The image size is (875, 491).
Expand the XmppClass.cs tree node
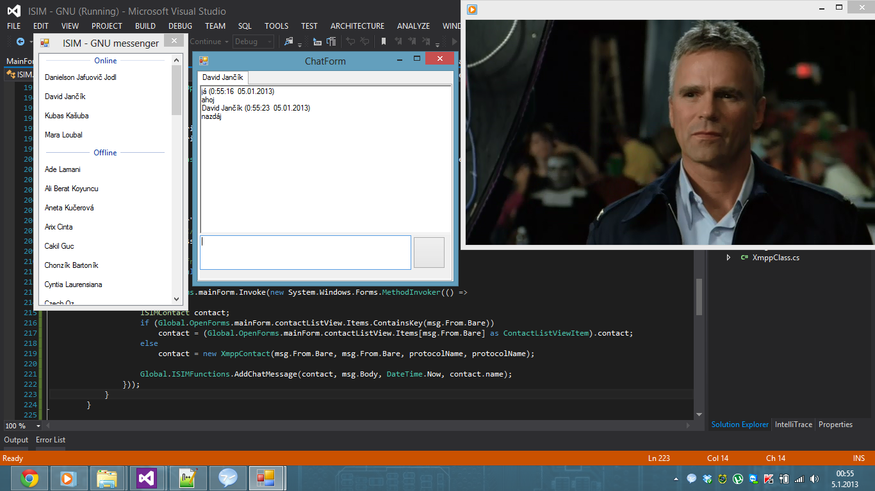tap(728, 258)
